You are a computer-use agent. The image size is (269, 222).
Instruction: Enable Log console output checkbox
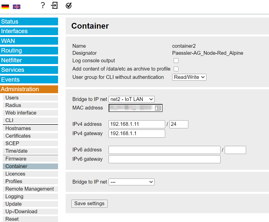click(176, 61)
